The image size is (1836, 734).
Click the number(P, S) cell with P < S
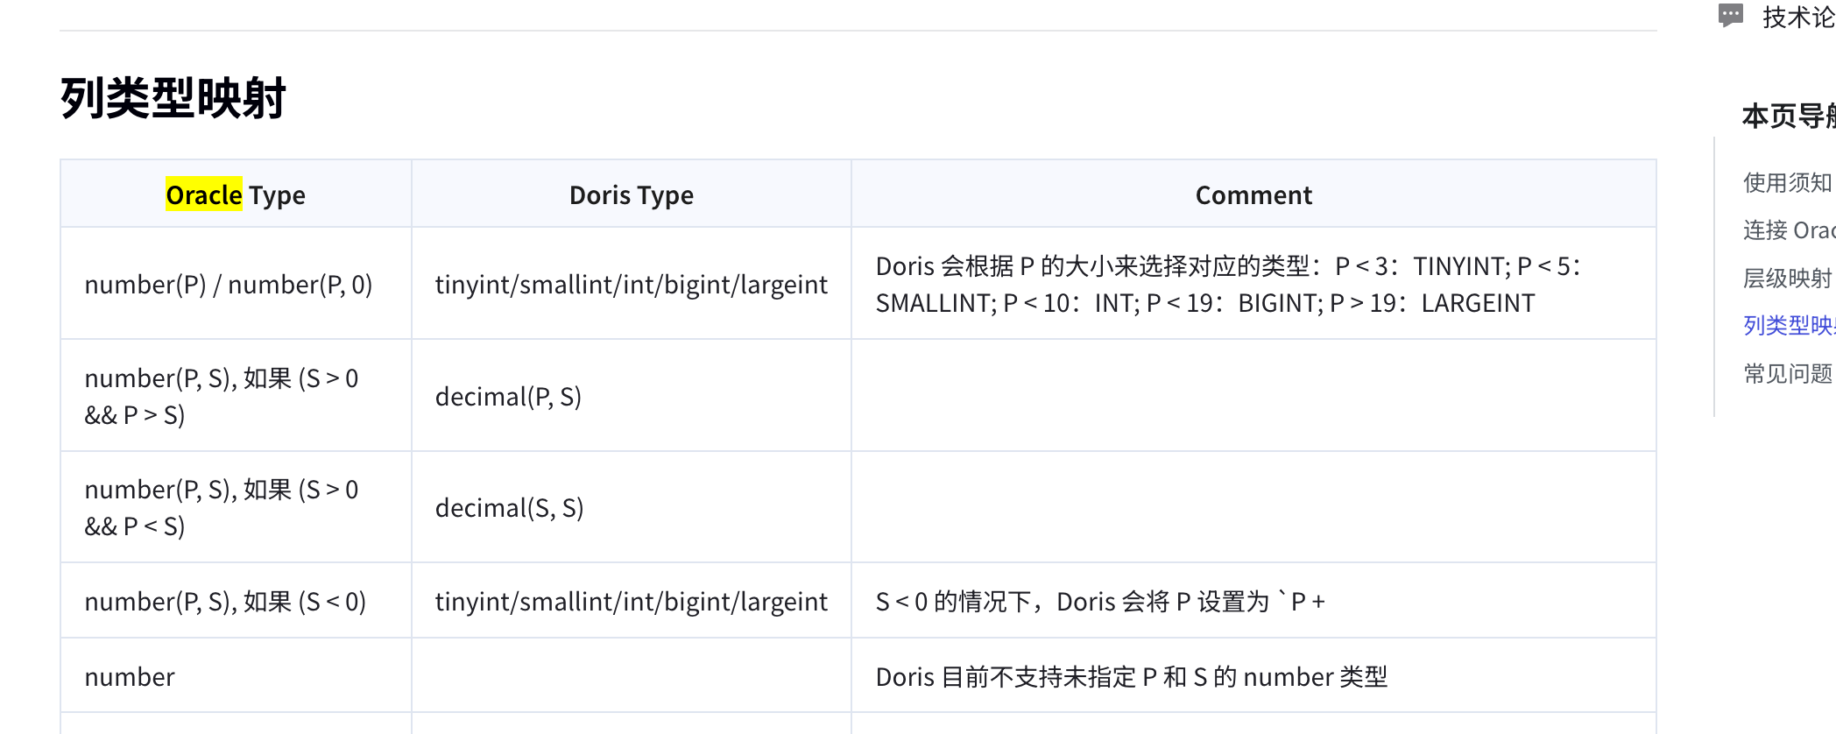pyautogui.click(x=222, y=508)
